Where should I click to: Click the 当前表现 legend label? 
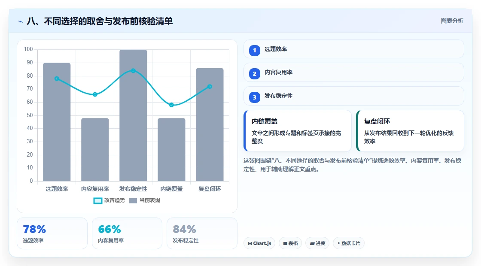tap(150, 200)
